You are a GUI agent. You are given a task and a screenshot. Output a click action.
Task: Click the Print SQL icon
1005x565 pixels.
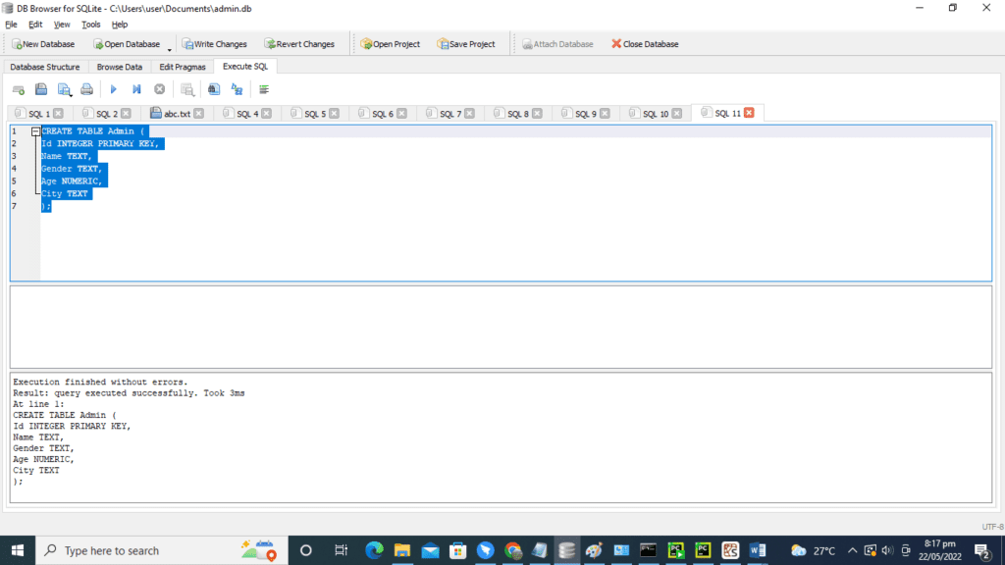click(88, 88)
